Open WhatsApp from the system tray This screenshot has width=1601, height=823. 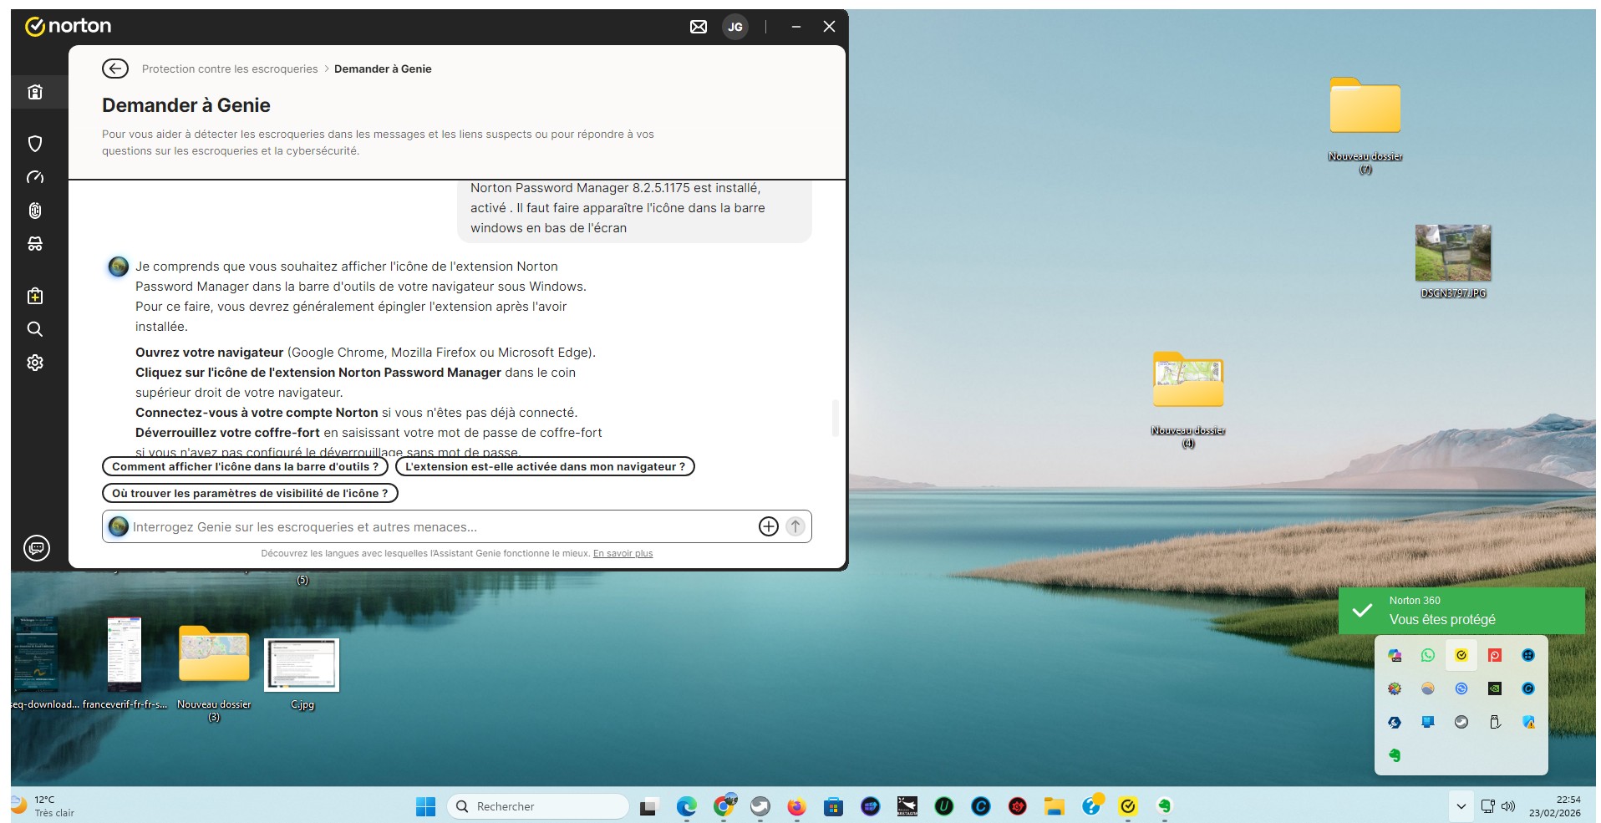(1428, 655)
